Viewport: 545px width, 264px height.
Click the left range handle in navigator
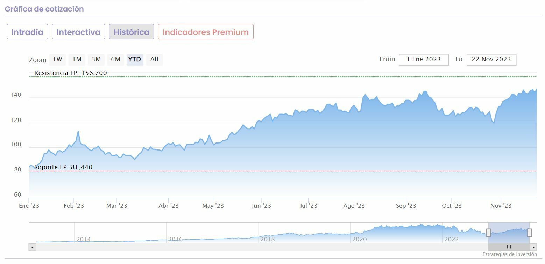point(488,233)
